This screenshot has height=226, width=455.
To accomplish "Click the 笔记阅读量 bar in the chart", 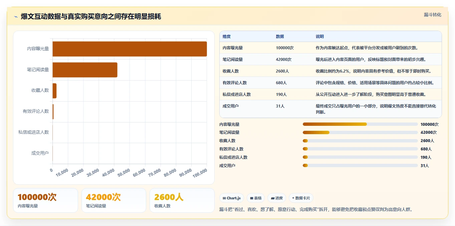I will [85, 70].
